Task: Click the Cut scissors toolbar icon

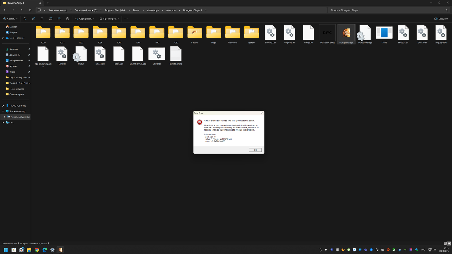Action: pos(25,19)
